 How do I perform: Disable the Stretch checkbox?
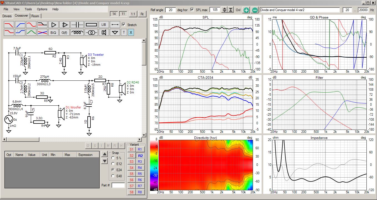tap(124, 25)
